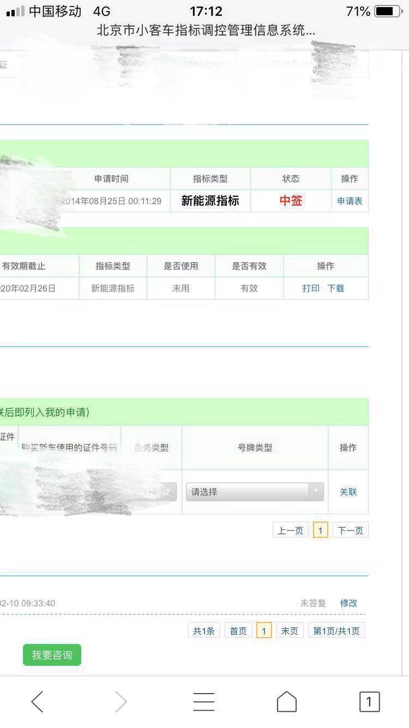409x728 pixels.
Task: Click the 打印 link
Action: point(311,288)
